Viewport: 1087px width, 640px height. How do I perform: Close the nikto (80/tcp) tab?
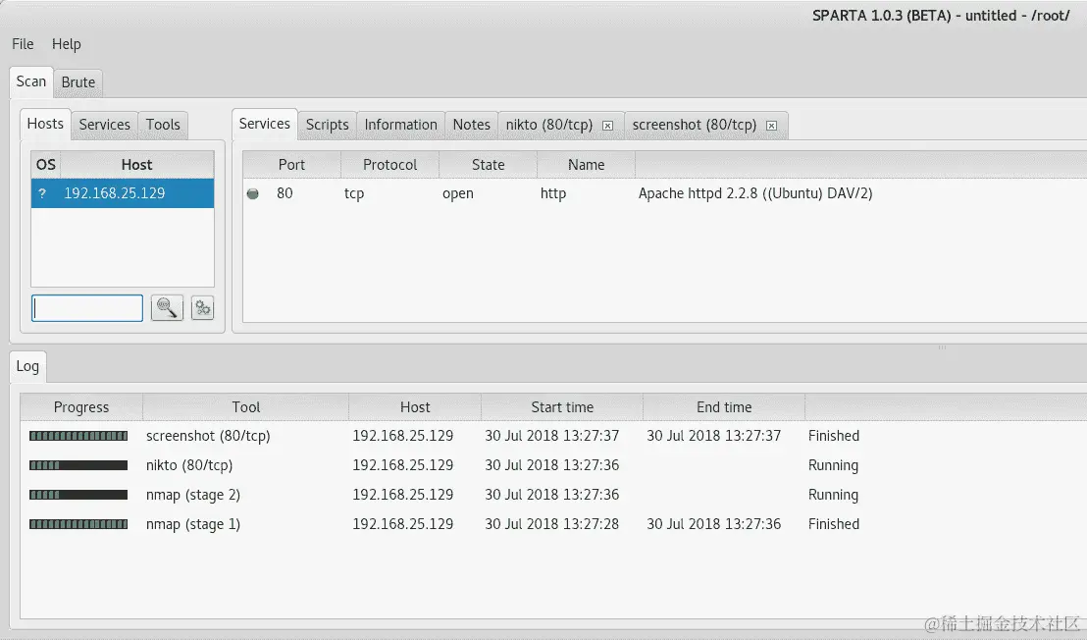607,126
